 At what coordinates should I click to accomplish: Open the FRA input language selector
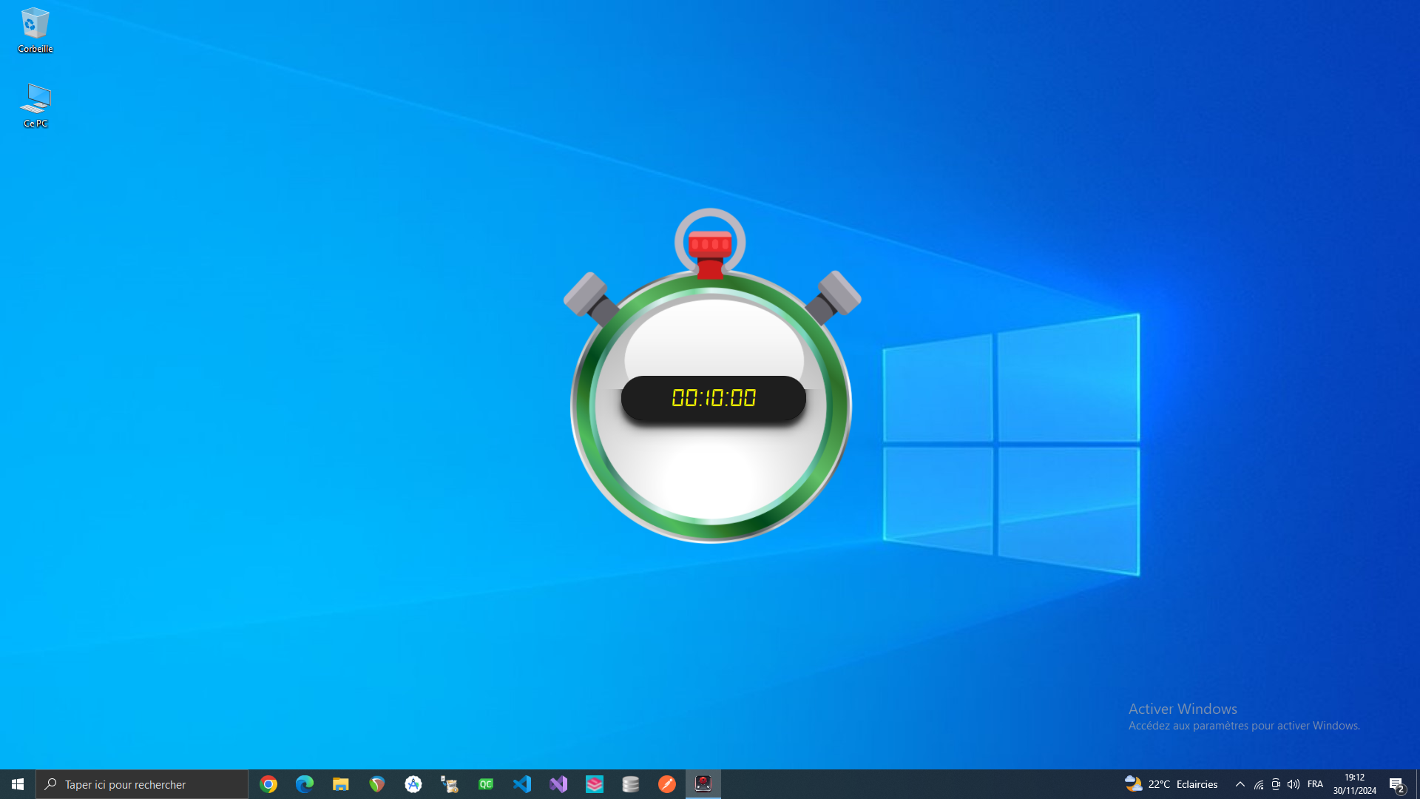pyautogui.click(x=1315, y=784)
